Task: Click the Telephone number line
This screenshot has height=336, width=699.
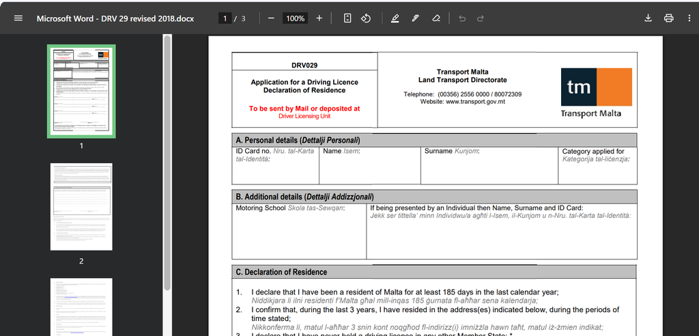Action: (x=462, y=94)
